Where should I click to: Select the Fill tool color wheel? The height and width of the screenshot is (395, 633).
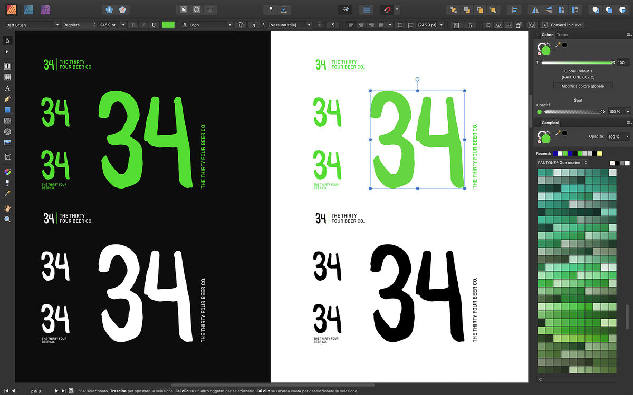coord(7,172)
